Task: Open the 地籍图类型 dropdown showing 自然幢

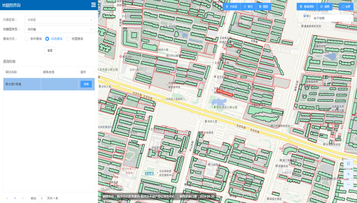Action: pyautogui.click(x=60, y=29)
